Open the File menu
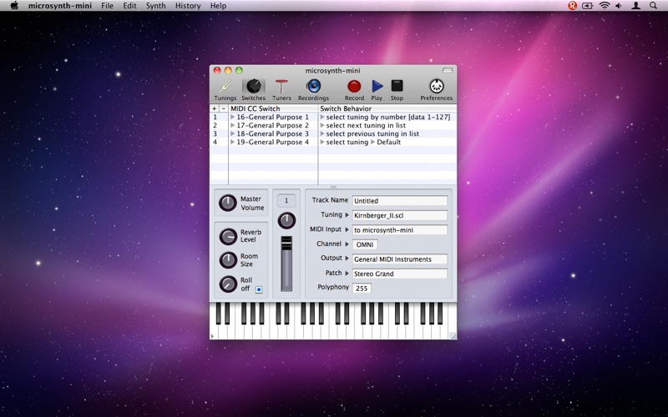Image resolution: width=668 pixels, height=417 pixels. click(x=108, y=6)
